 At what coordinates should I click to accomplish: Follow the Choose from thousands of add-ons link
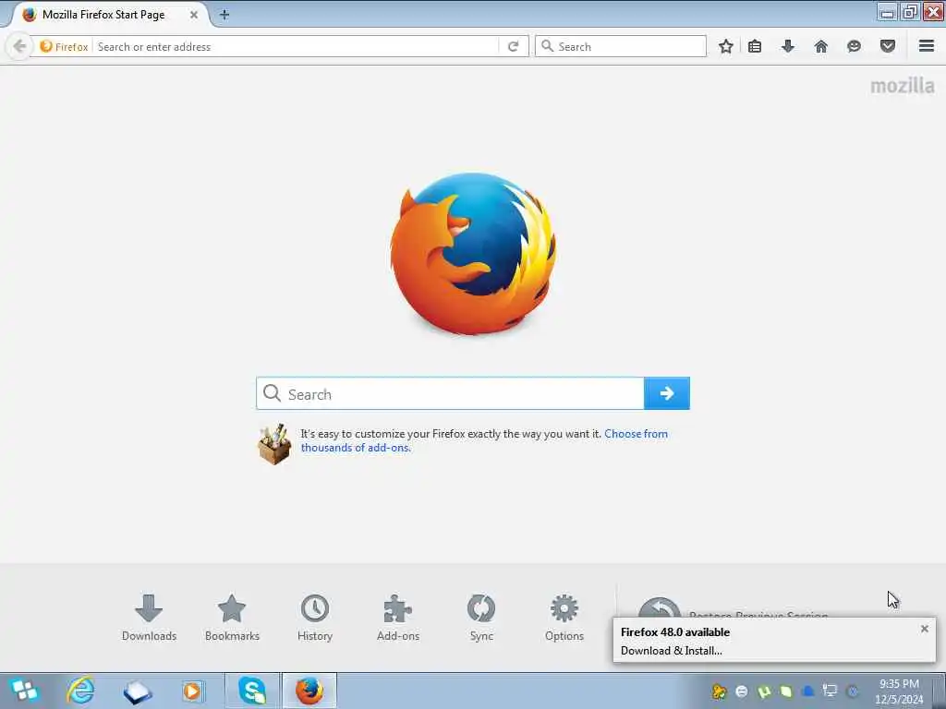(x=484, y=440)
